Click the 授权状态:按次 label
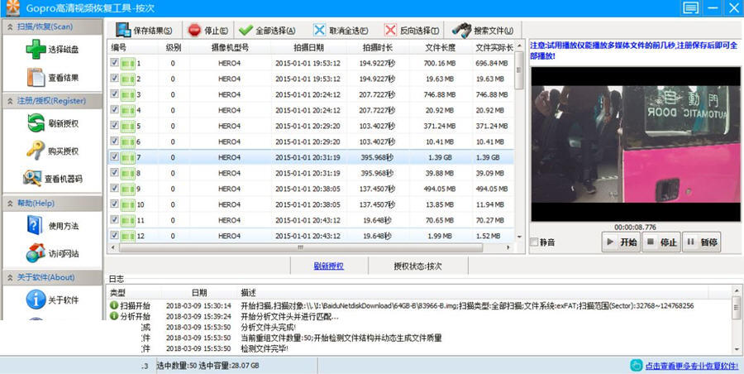 pos(417,266)
